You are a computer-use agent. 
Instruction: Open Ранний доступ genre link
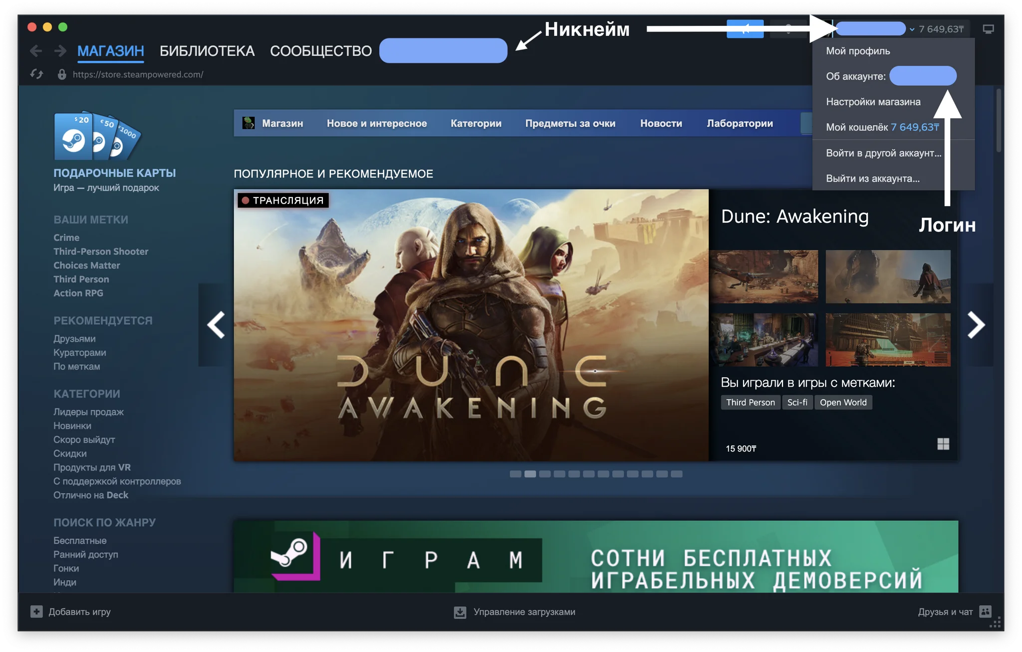(x=86, y=555)
